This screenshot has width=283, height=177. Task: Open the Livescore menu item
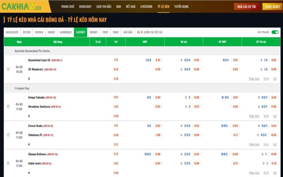tap(146, 6)
